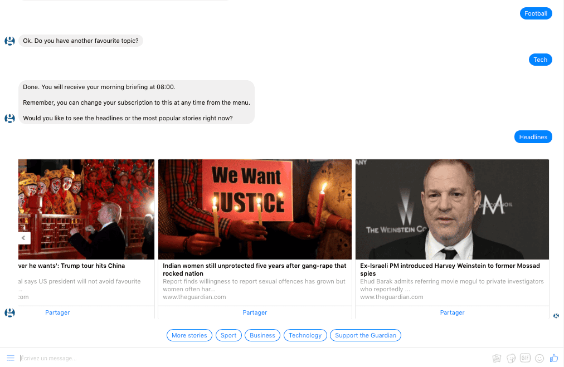
Task: Choose the Business quick reply
Action: [x=262, y=335]
